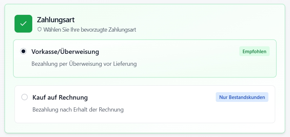Click 'Wählen Sie Ihre bevorzugte Zahlungsart' subtitle
The image size is (290, 137).
point(89,30)
